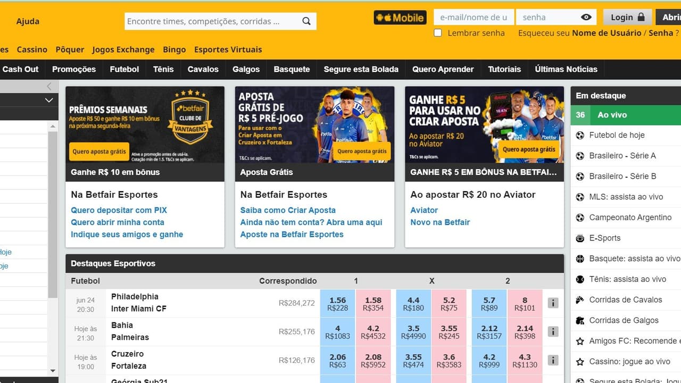The height and width of the screenshot is (383, 681).
Task: Click the basketball icon beside Basquete
Action: click(580, 259)
